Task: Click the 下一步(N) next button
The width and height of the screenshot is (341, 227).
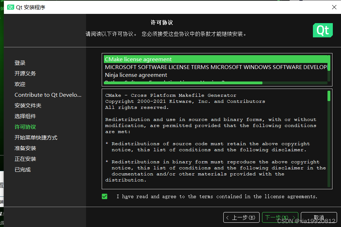Action: pos(280,217)
